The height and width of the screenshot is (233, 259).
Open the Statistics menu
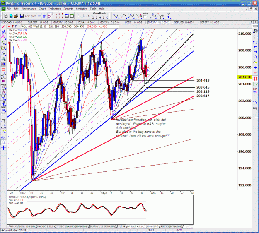pyautogui.click(x=82, y=9)
